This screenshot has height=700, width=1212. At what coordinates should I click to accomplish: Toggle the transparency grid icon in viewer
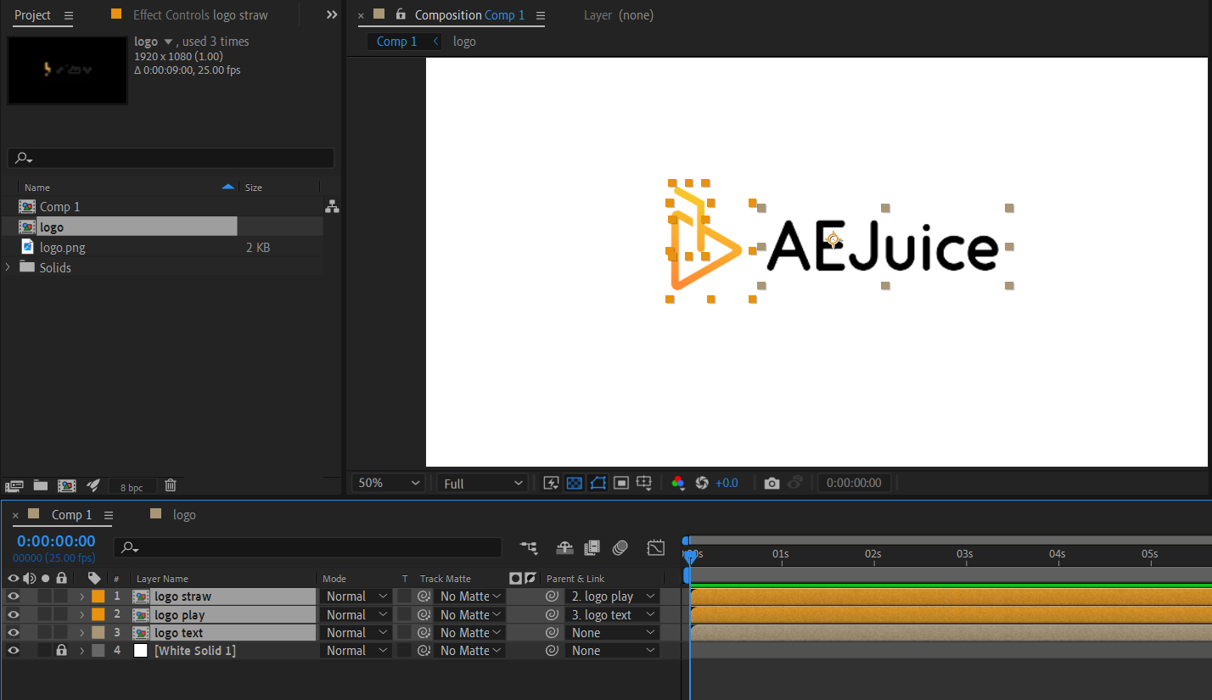[x=575, y=483]
